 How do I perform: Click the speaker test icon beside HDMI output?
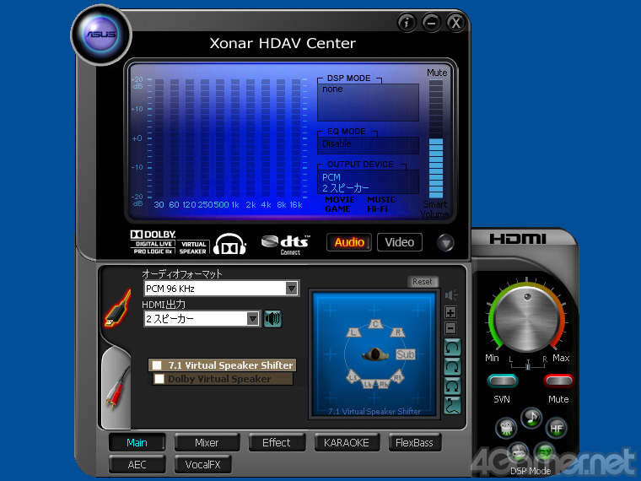[x=272, y=319]
